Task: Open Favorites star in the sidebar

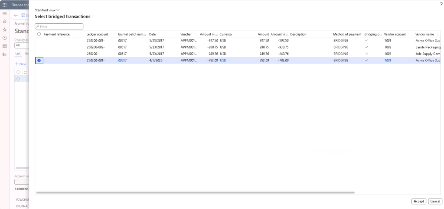Action: 5,29
